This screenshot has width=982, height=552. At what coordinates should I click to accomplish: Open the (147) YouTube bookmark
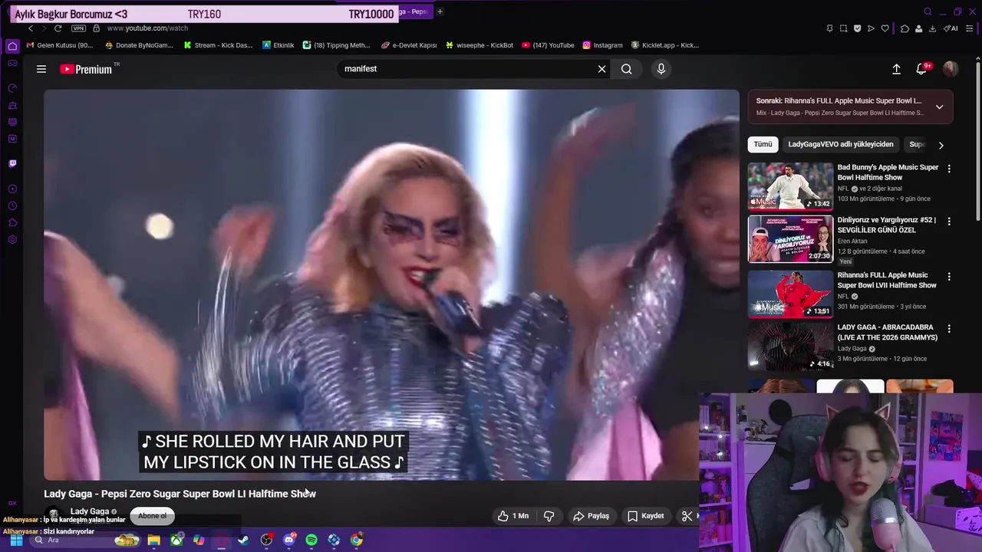tap(548, 45)
